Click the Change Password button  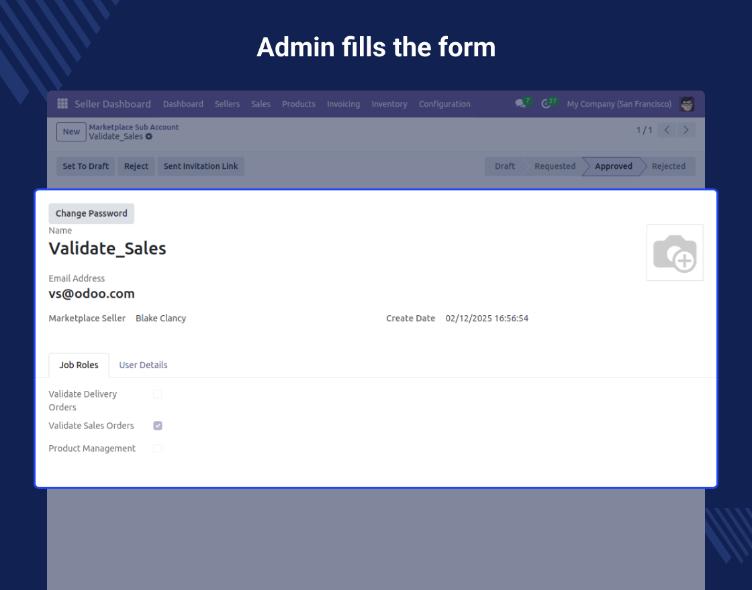pos(91,214)
